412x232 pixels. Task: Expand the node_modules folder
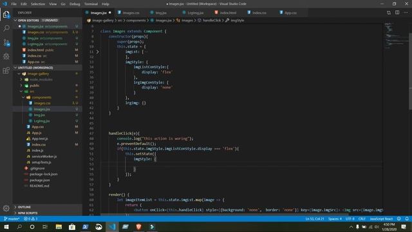21,79
